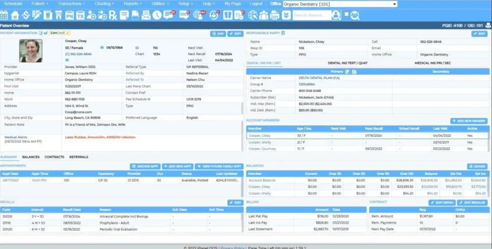Switch to the Balances tab

(31, 157)
